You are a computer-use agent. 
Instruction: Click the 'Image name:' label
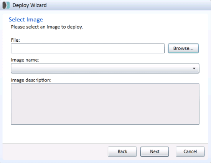pyautogui.click(x=25, y=60)
